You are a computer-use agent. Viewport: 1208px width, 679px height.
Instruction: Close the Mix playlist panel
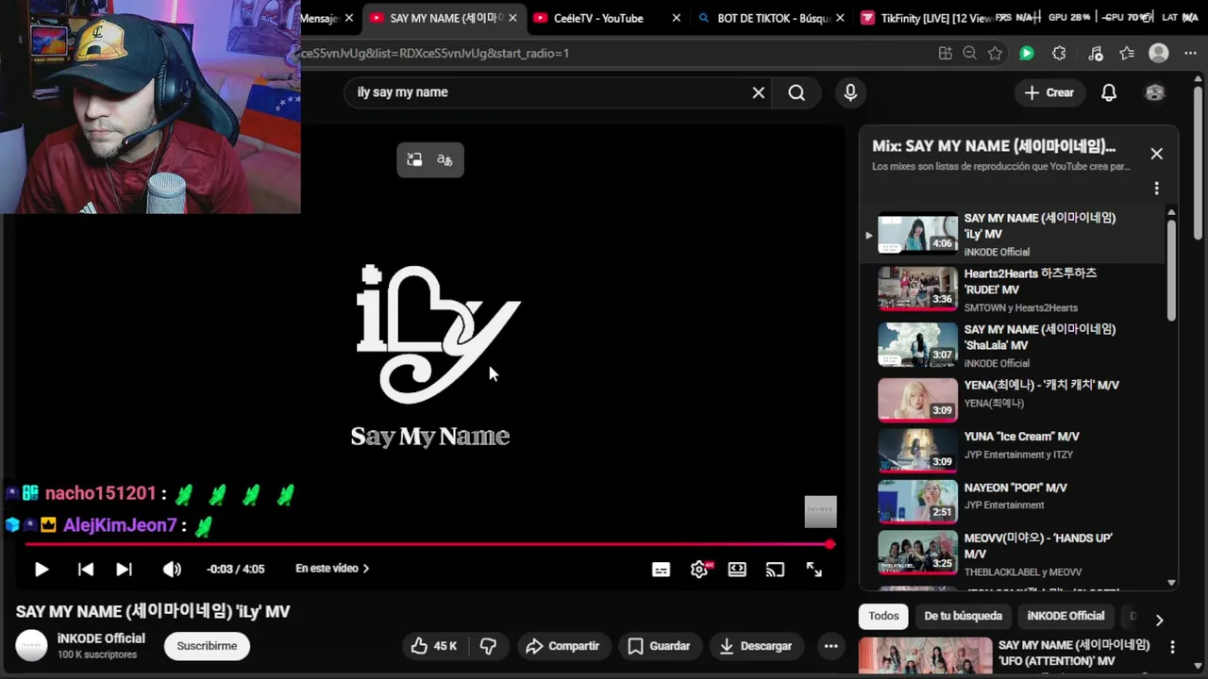[1156, 154]
